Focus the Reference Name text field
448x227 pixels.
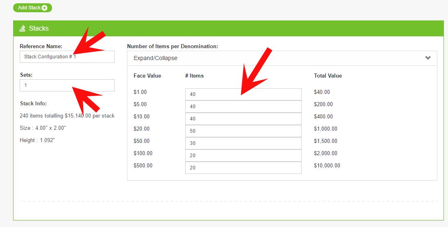click(x=67, y=57)
